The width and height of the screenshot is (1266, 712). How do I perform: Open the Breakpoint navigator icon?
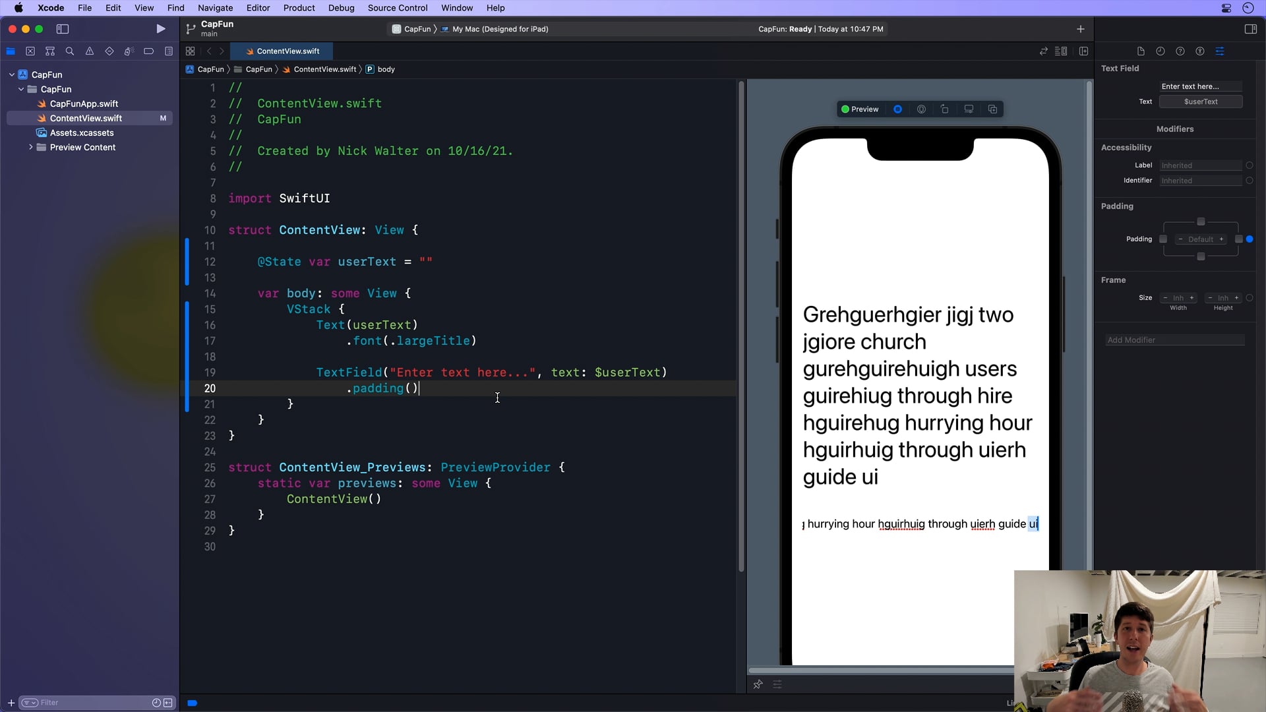(149, 51)
